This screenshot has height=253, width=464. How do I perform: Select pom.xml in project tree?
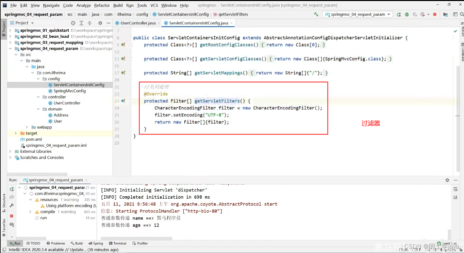(x=34, y=139)
